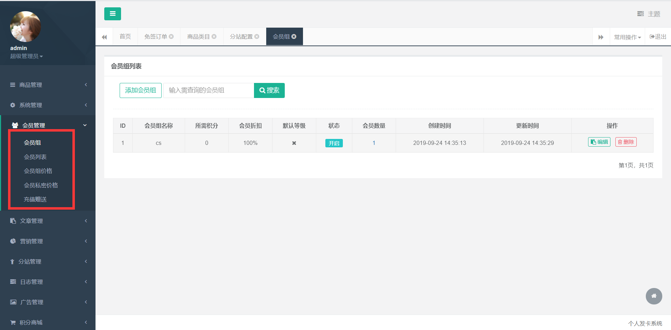Click the member group search input field
Image resolution: width=671 pixels, height=330 pixels.
(208, 90)
